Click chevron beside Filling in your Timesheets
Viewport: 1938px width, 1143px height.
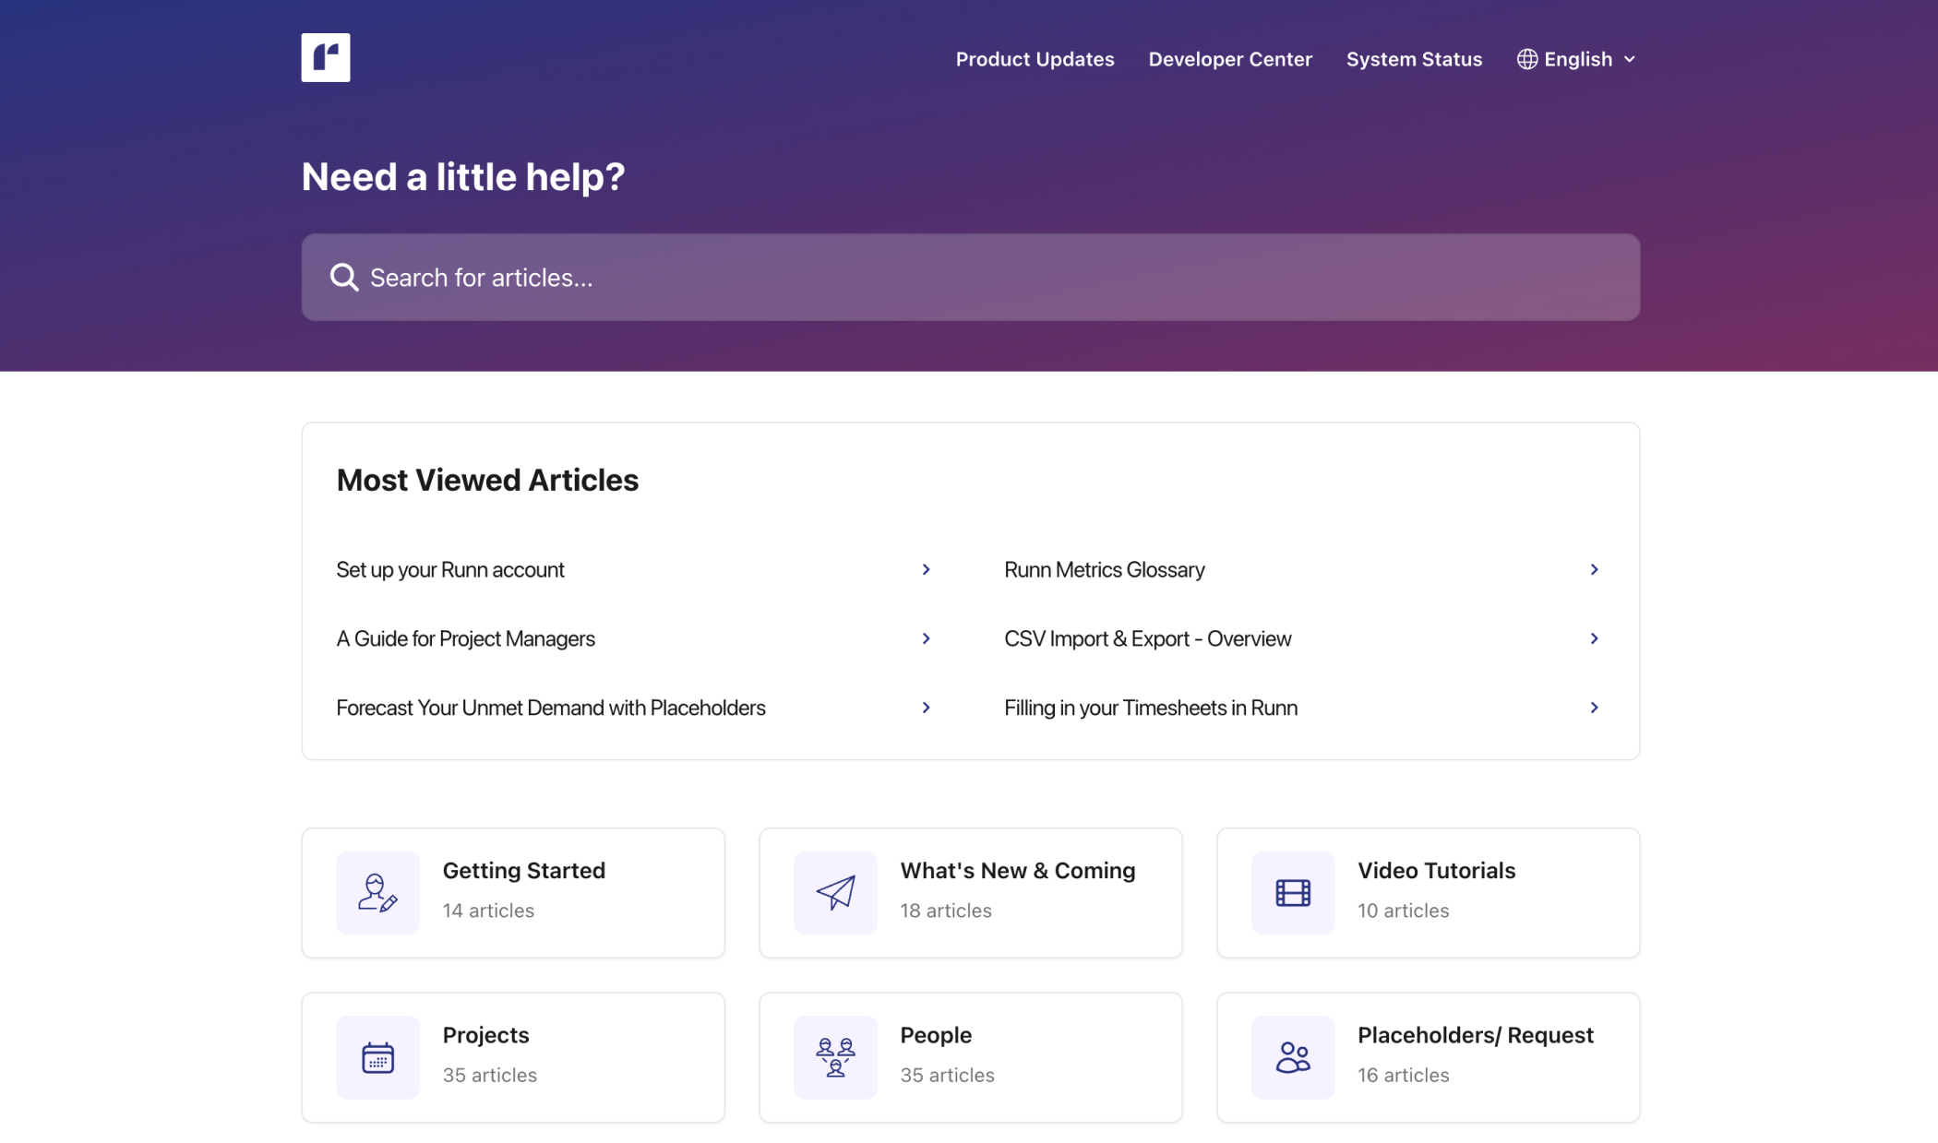1594,708
